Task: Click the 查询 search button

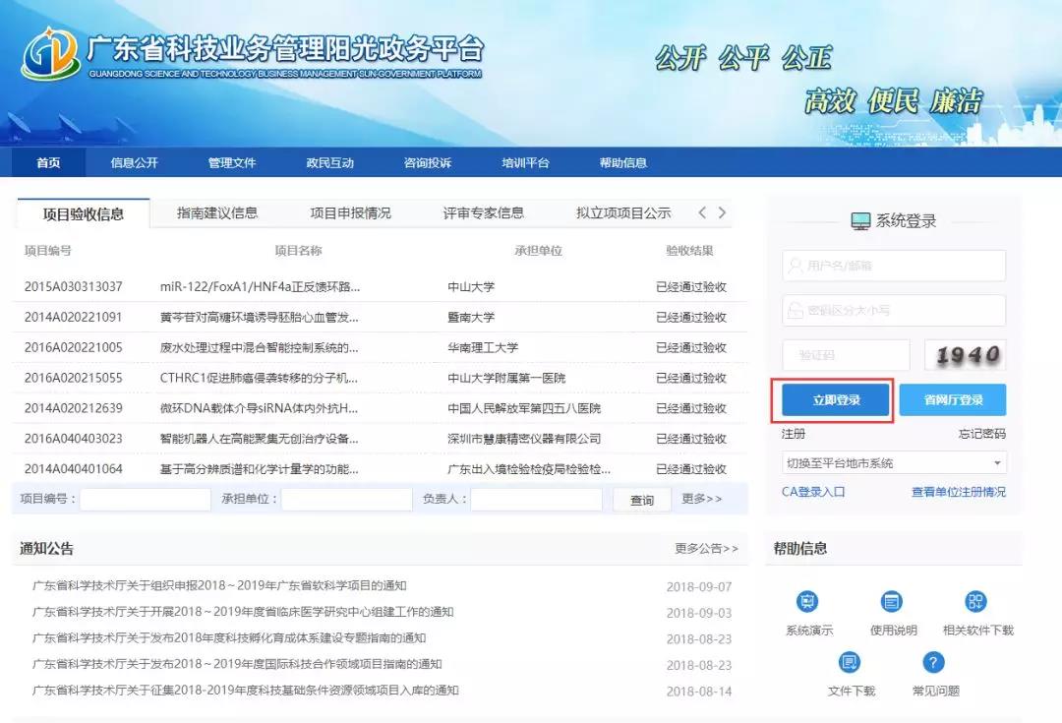Action: [641, 500]
